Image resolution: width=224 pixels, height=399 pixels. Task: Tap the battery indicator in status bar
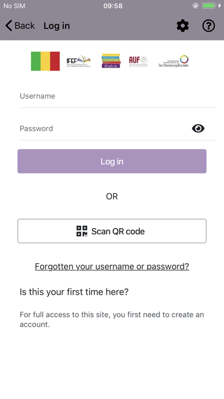click(x=209, y=6)
